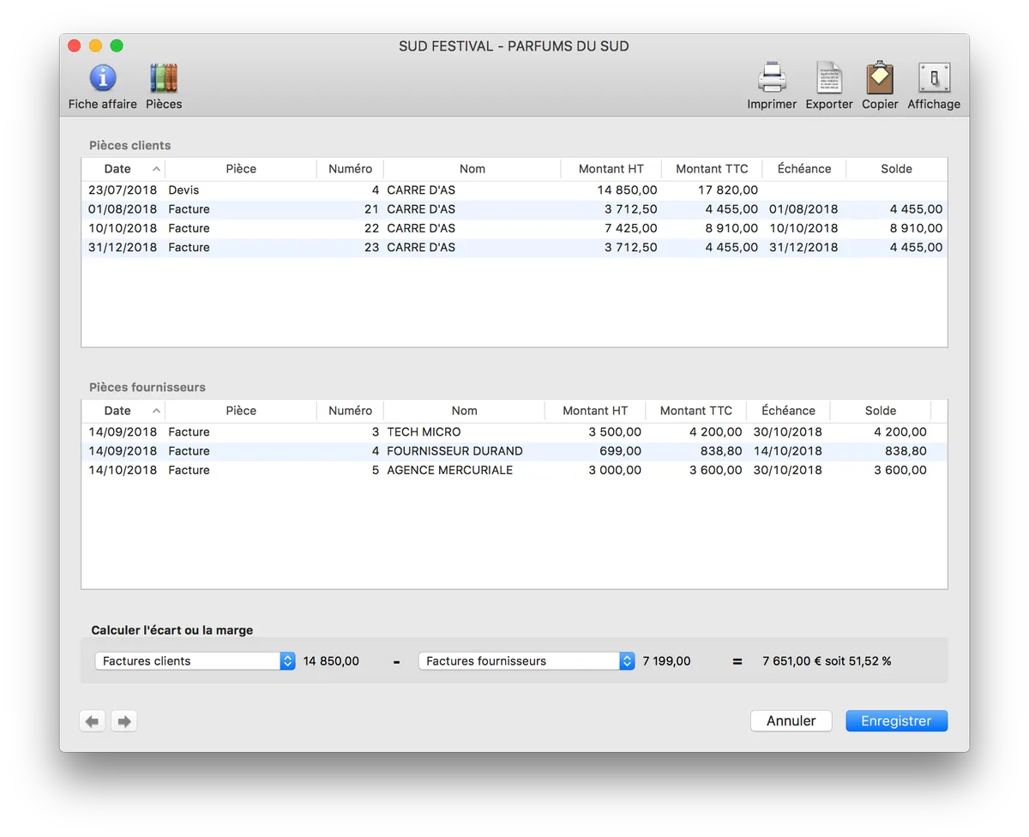1029x837 pixels.
Task: Open the Factures clients dropdown
Action: coord(196,661)
